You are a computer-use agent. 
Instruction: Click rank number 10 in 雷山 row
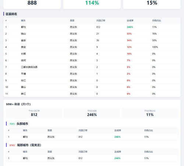click(x=7, y=87)
